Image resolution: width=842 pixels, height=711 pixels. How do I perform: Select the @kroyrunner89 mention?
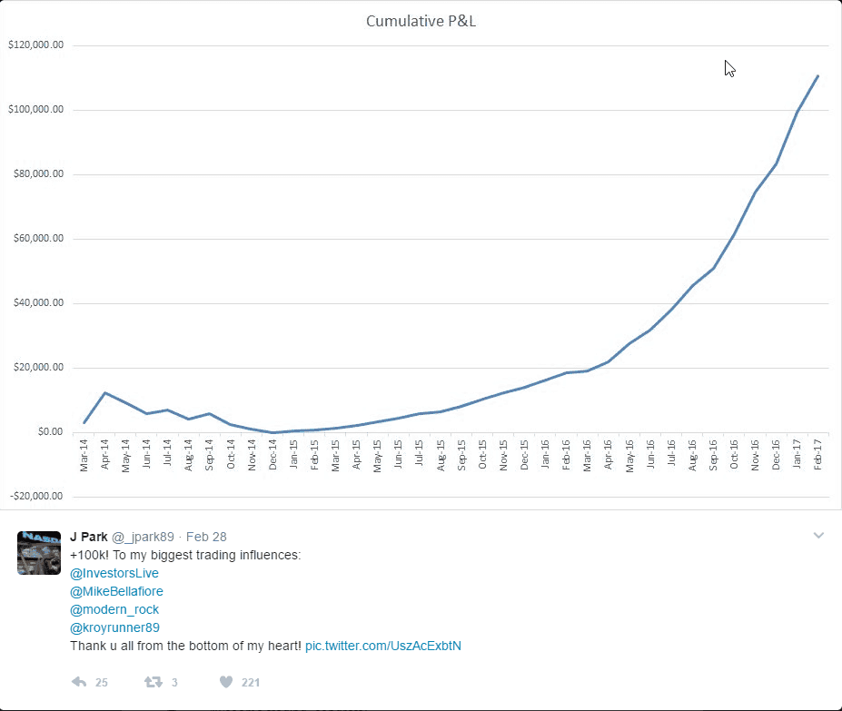pos(114,627)
